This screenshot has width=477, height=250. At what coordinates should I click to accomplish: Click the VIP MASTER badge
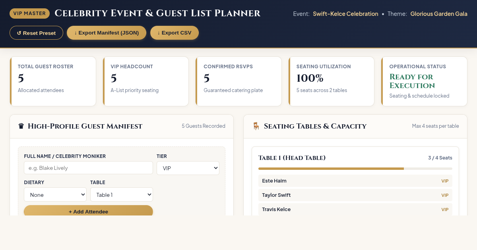click(x=29, y=13)
